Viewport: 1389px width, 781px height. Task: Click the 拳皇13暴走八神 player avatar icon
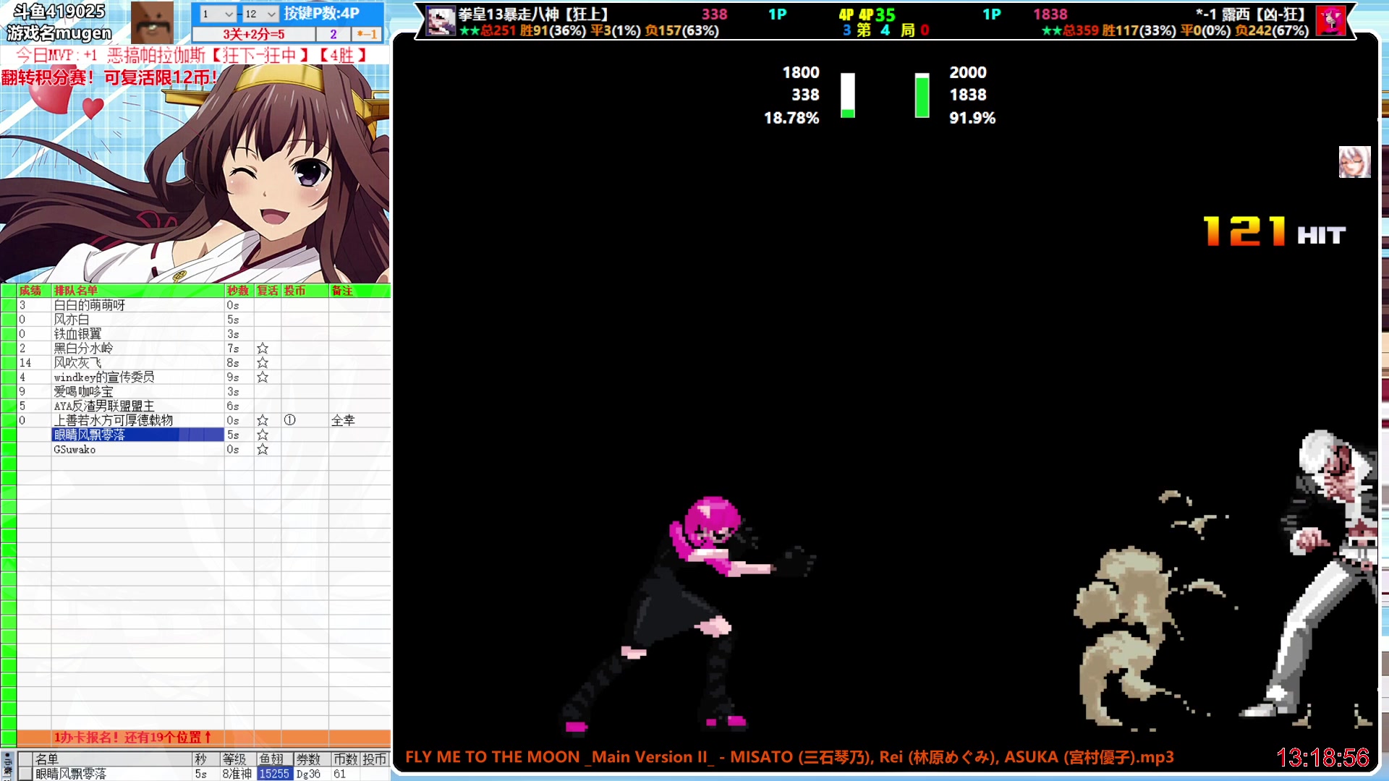click(x=440, y=21)
